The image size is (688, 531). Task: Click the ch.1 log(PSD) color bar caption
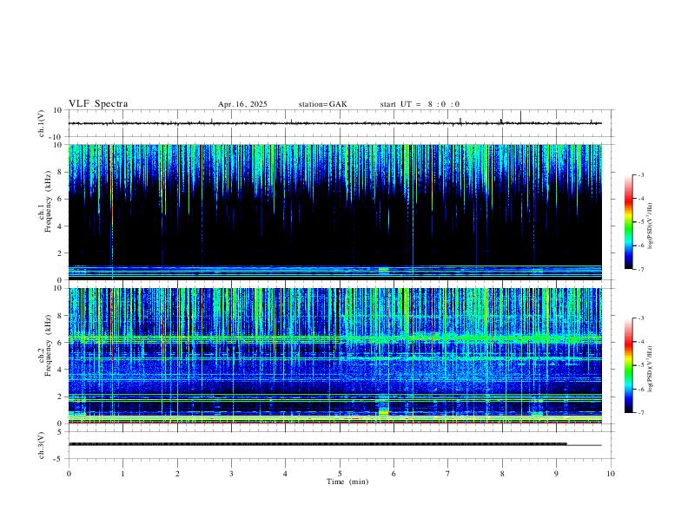pos(651,226)
